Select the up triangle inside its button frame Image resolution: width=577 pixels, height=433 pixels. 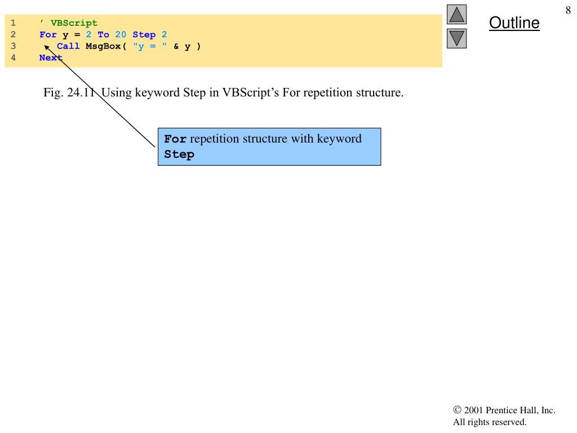[456, 15]
